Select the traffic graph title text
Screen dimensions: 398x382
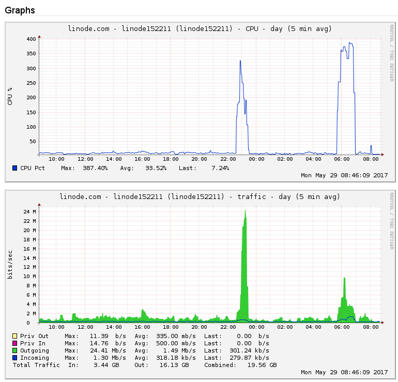200,196
